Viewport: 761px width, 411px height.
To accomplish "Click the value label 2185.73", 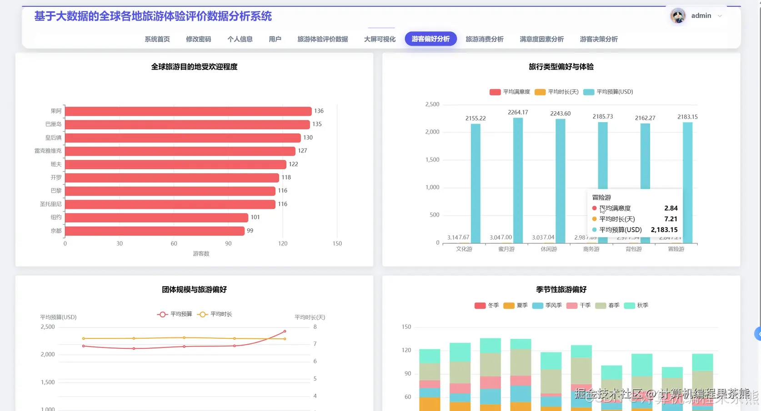I will pyautogui.click(x=603, y=117).
